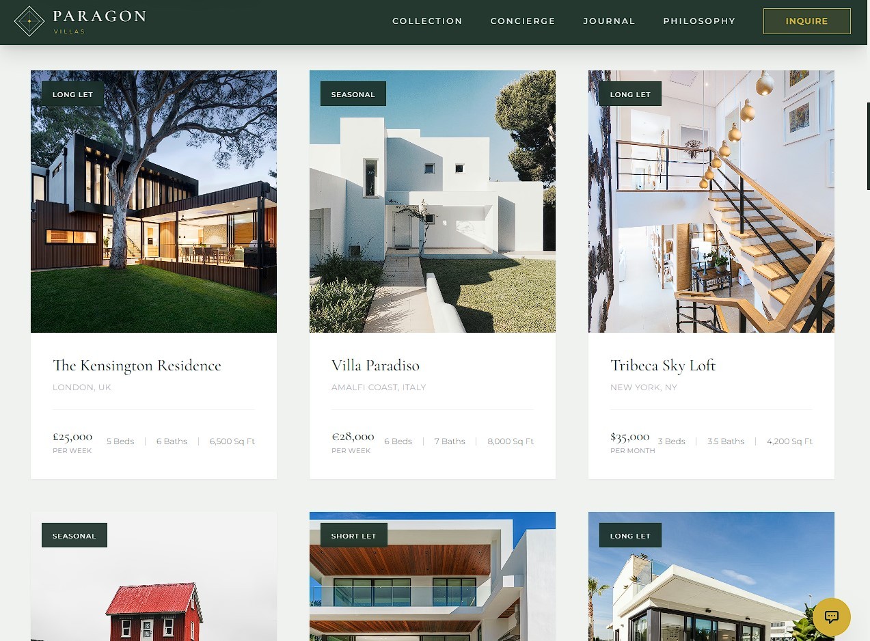The width and height of the screenshot is (870, 641).
Task: Go to the Concierge page
Action: [x=523, y=21]
